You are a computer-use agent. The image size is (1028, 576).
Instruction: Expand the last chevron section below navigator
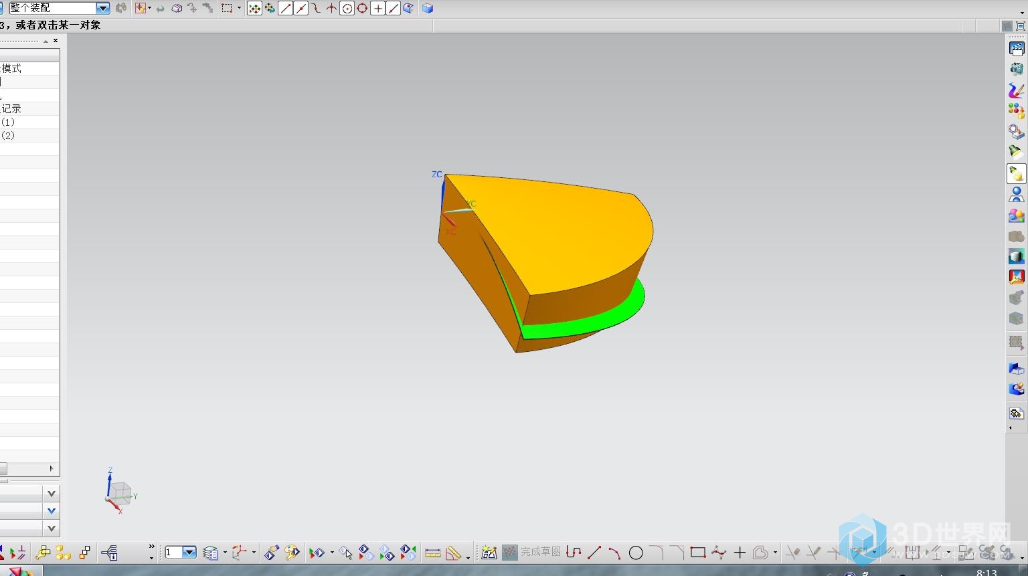pos(52,529)
